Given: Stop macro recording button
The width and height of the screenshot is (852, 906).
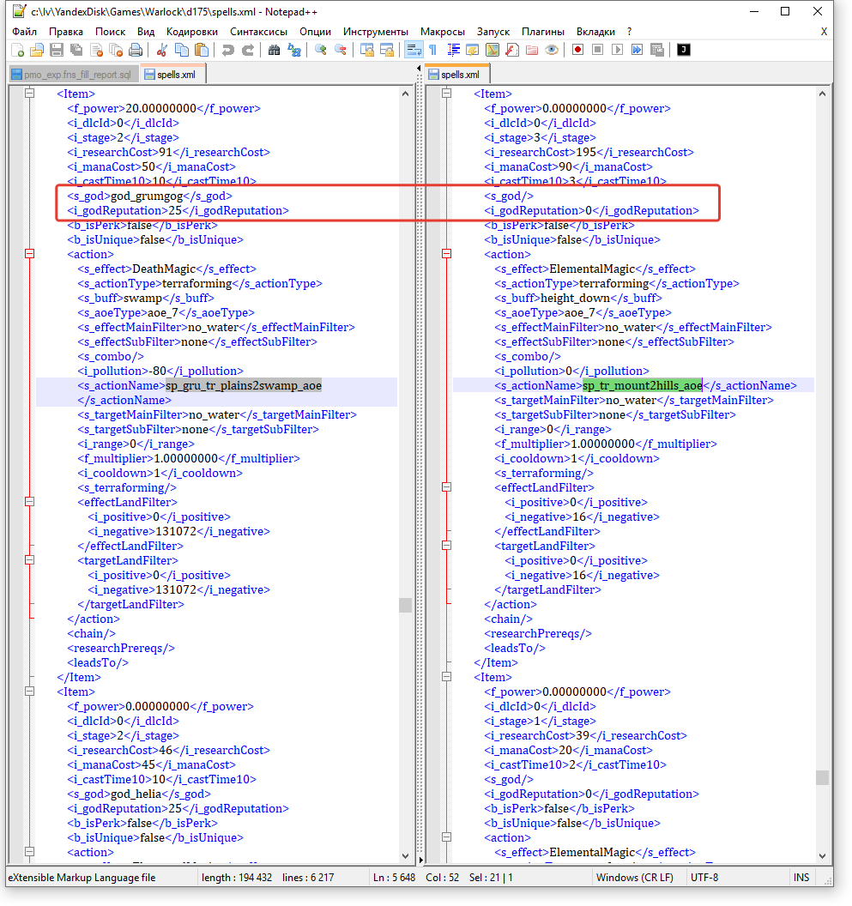Looking at the screenshot, I should pyautogui.click(x=598, y=51).
